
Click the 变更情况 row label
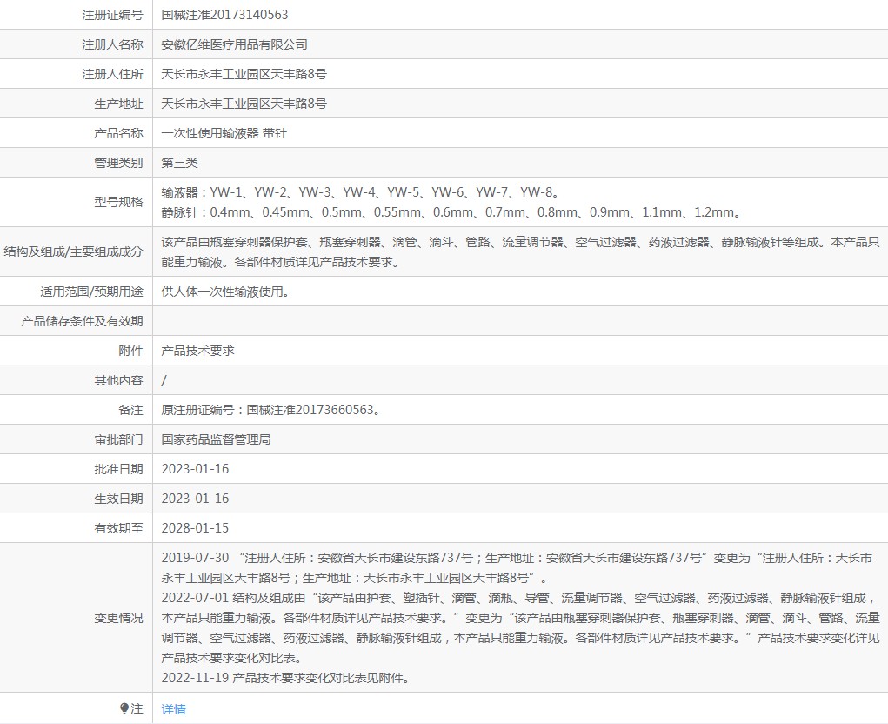(x=118, y=618)
